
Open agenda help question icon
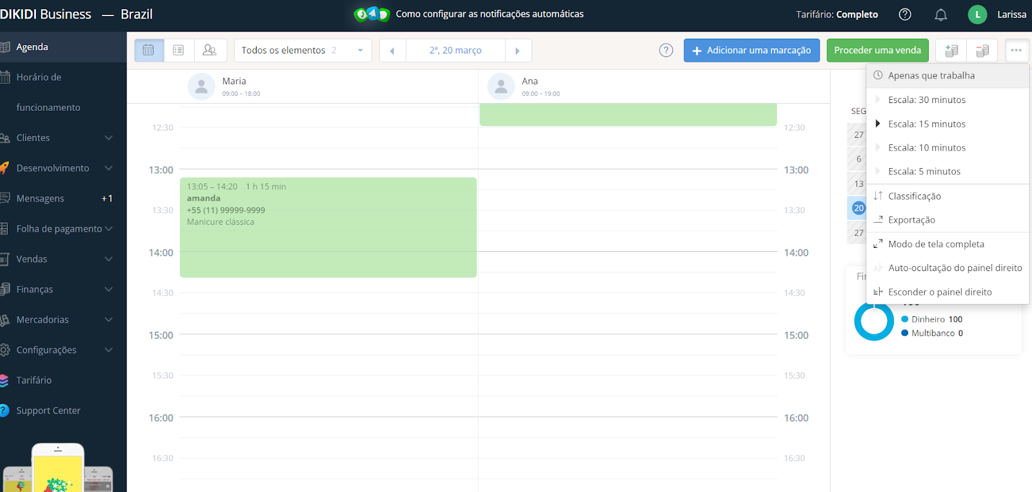[666, 50]
